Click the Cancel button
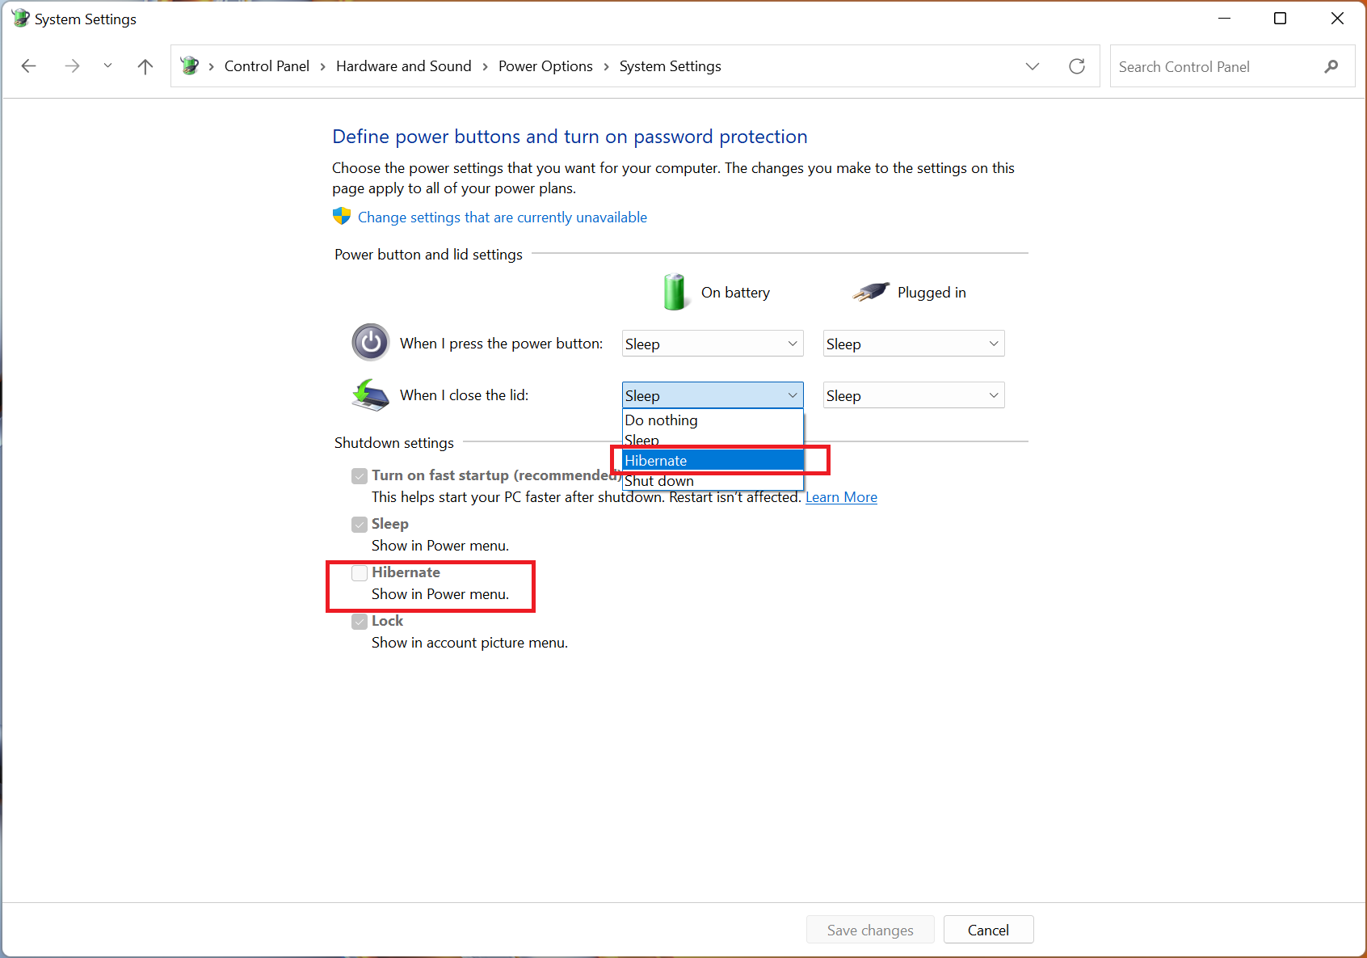This screenshot has width=1367, height=958. [988, 930]
